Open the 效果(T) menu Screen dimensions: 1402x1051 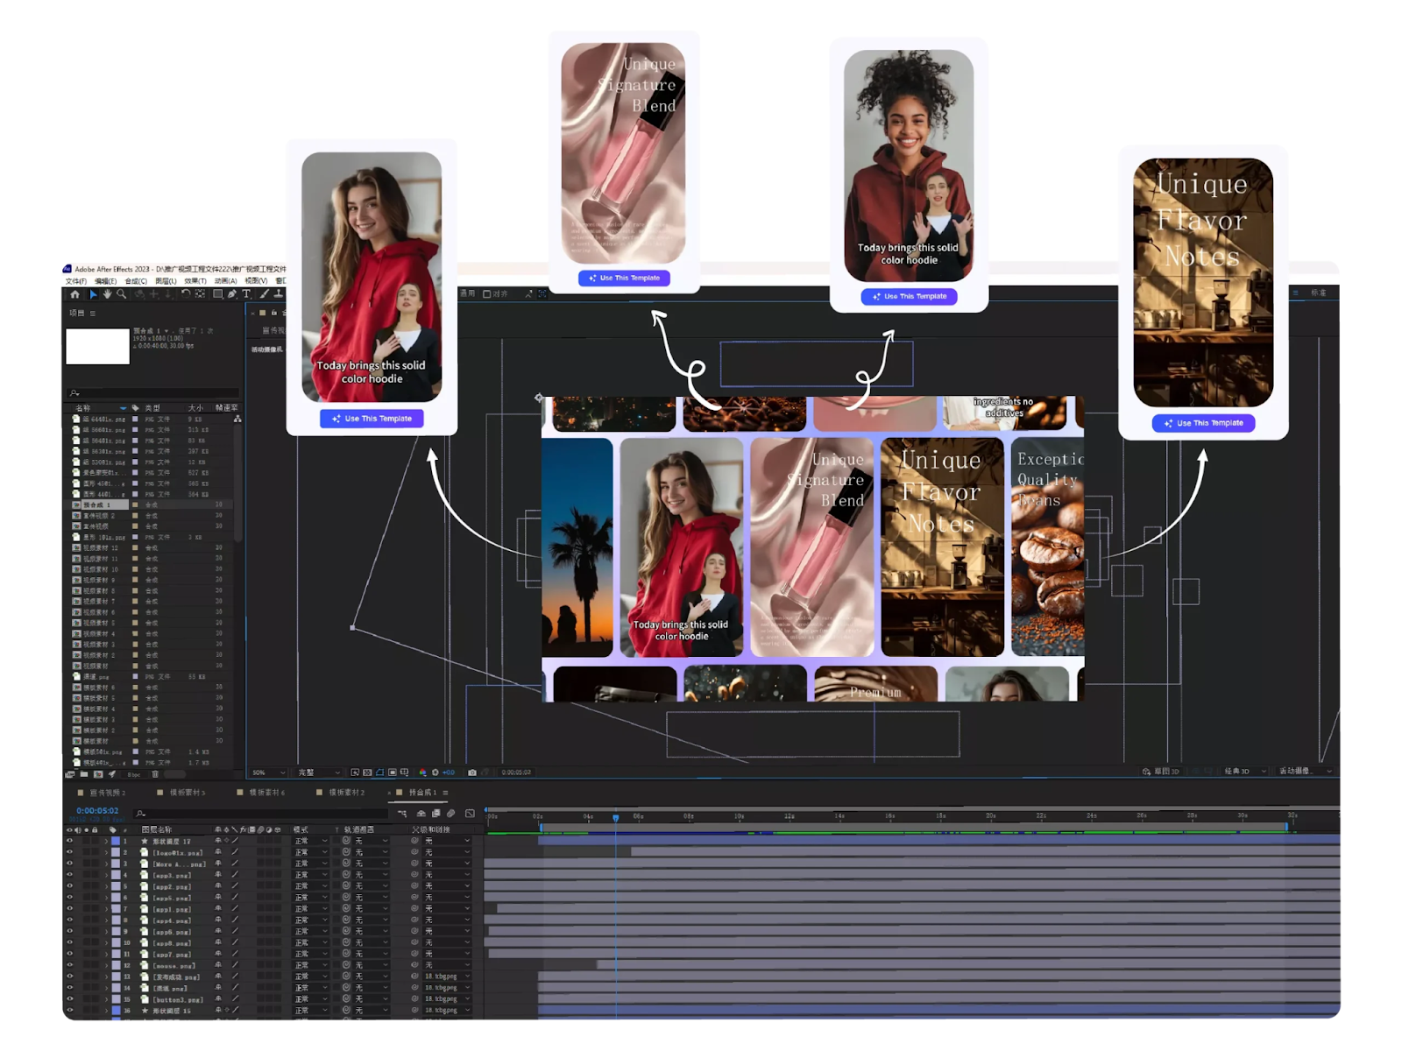(x=195, y=281)
